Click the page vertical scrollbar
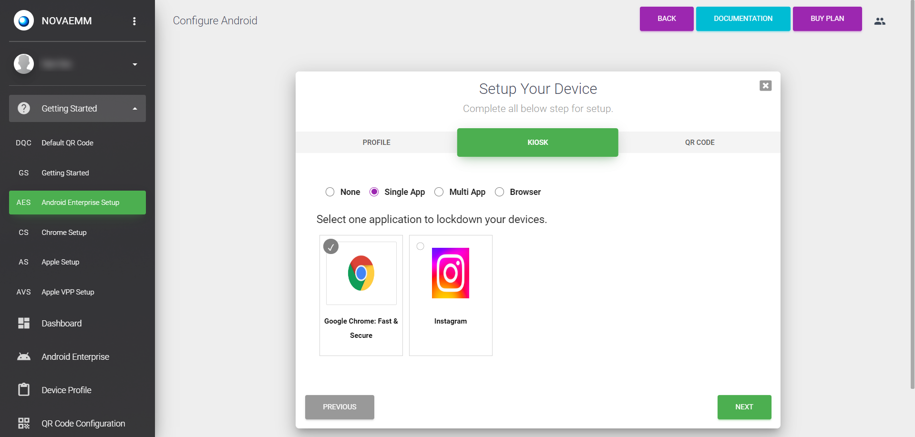Image resolution: width=915 pixels, height=437 pixels. coord(913,194)
